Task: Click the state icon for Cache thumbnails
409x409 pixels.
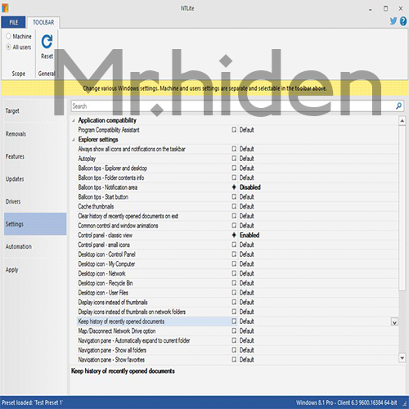Action: point(234,206)
